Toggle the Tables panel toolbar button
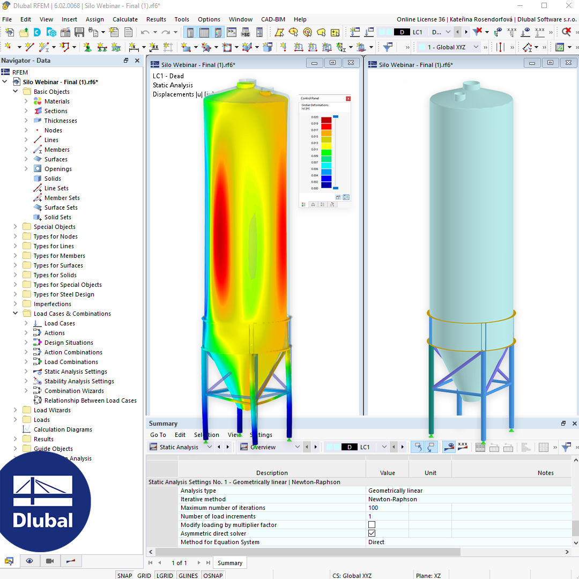Viewport: 579px width, 579px height. click(204, 33)
